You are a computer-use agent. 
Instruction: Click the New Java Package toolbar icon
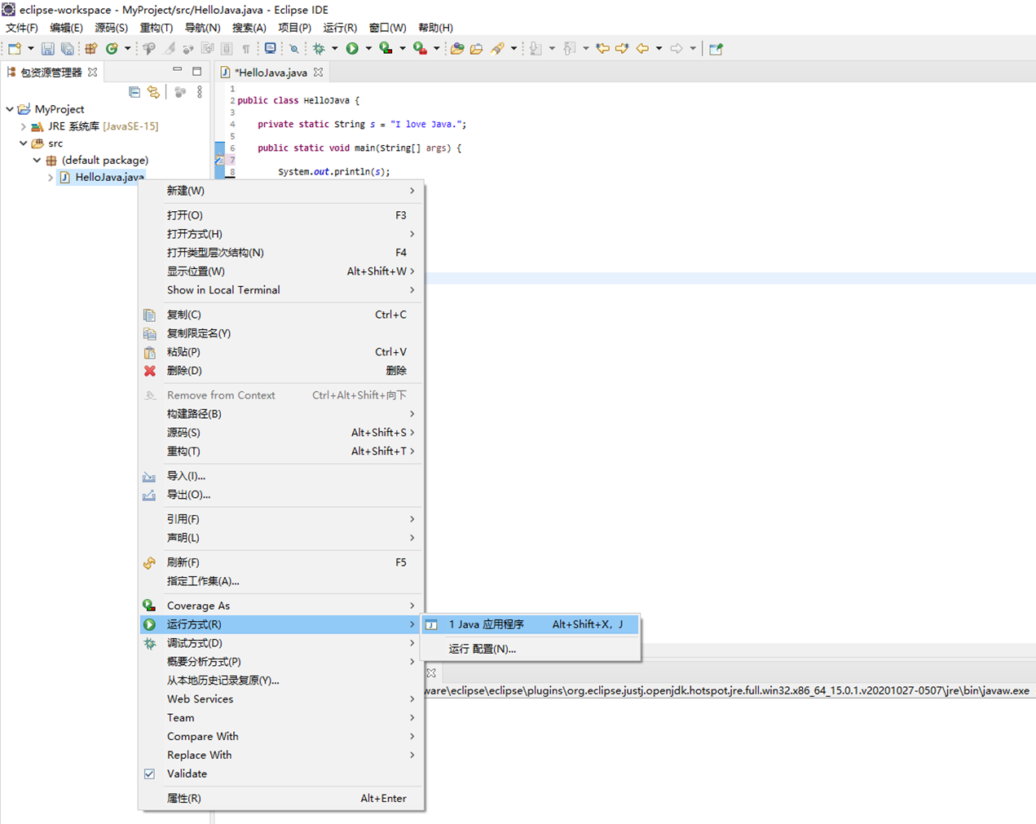tap(91, 49)
